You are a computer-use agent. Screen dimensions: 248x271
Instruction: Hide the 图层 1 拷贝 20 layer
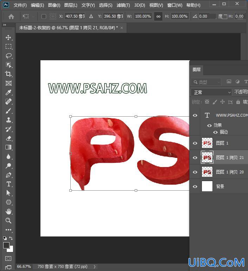195,172
